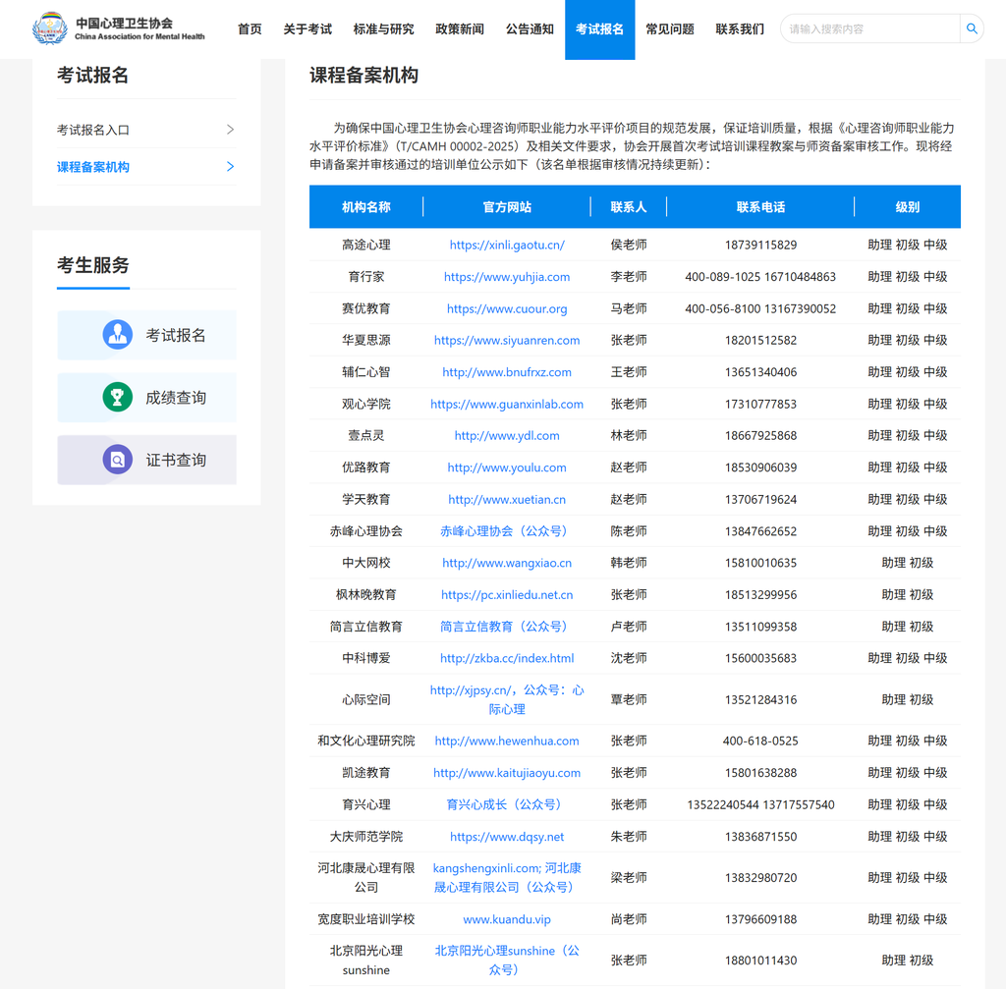Open the 标准与研究 menu item
Screen dimensions: 1006x989
[383, 29]
